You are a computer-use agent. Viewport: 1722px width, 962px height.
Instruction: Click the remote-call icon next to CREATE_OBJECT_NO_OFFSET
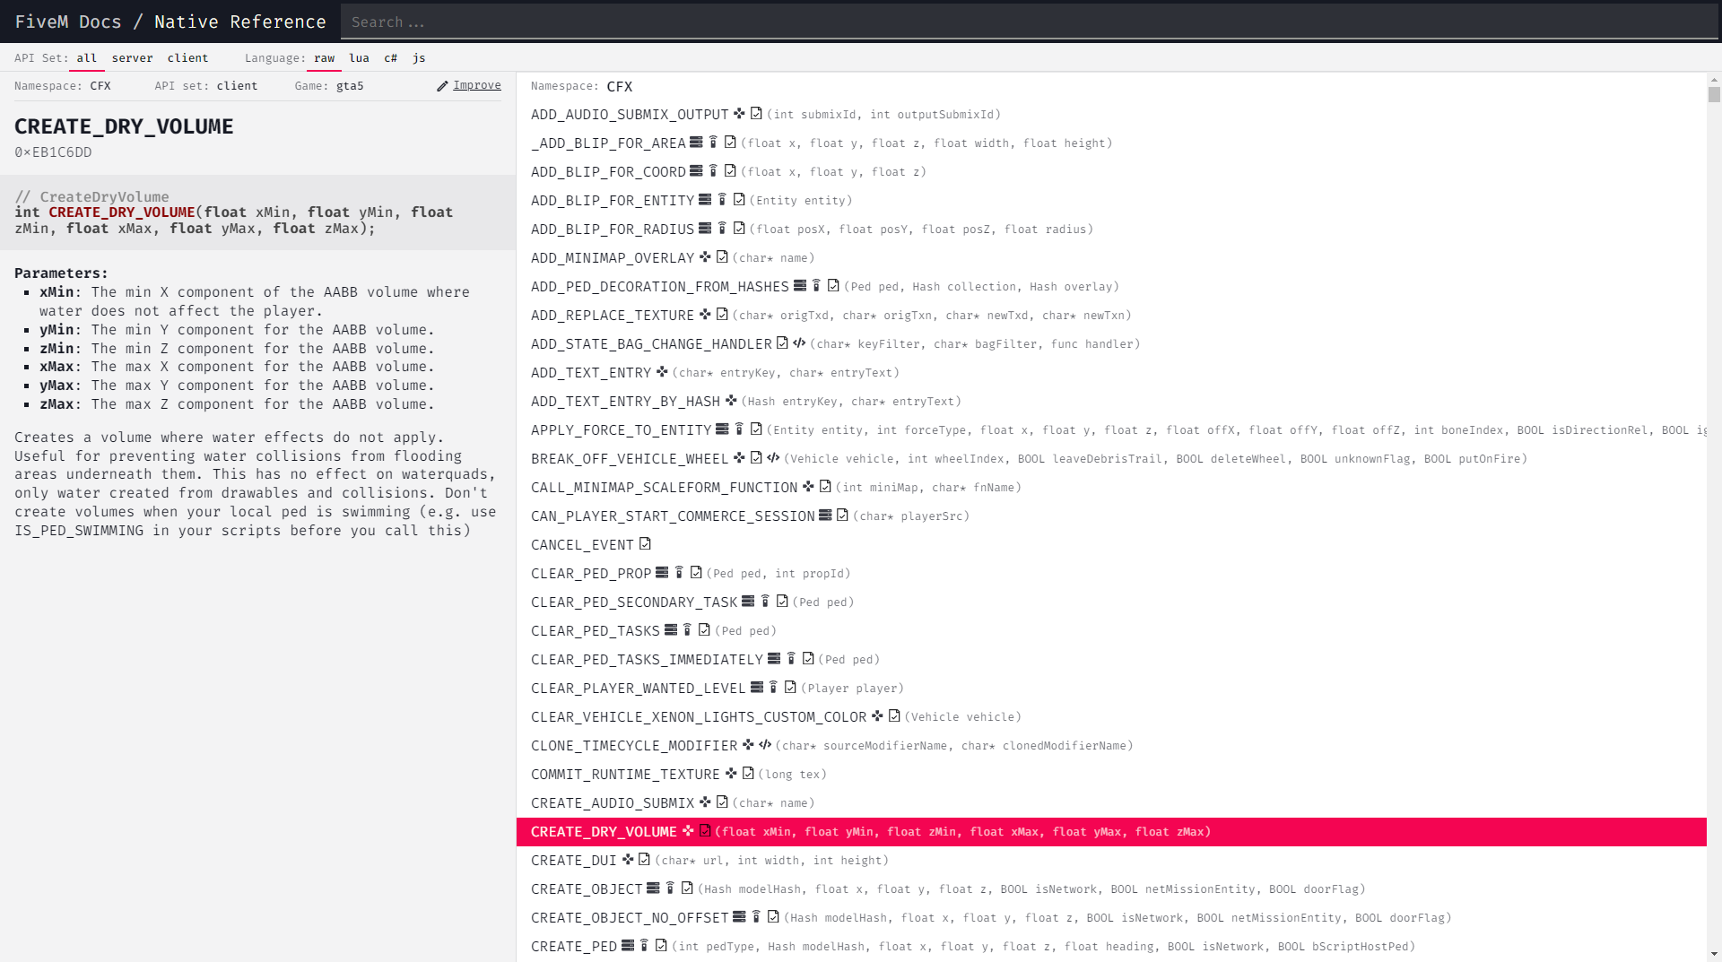pos(757,917)
